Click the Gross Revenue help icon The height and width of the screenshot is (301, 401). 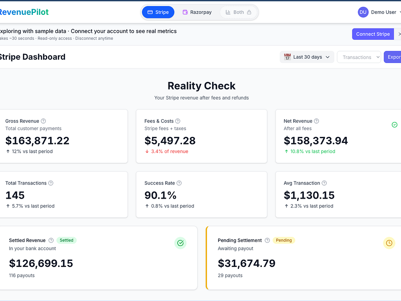[43, 121]
